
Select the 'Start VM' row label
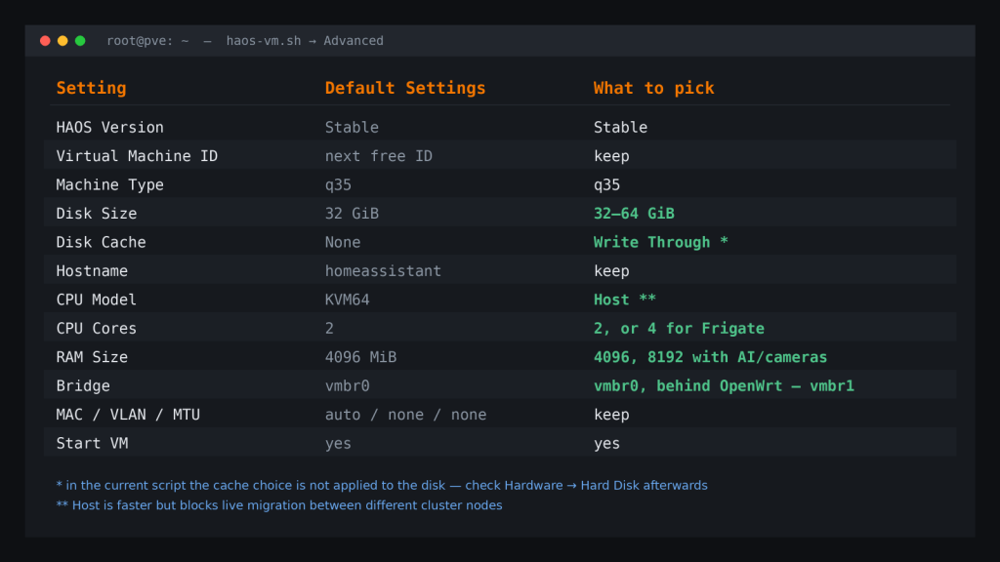click(x=92, y=444)
